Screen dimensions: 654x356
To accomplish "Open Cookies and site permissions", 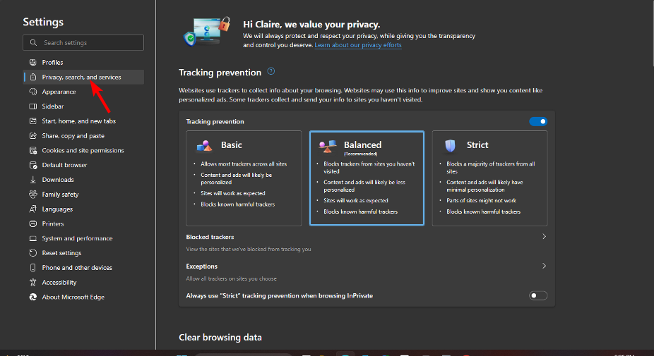I will [83, 150].
